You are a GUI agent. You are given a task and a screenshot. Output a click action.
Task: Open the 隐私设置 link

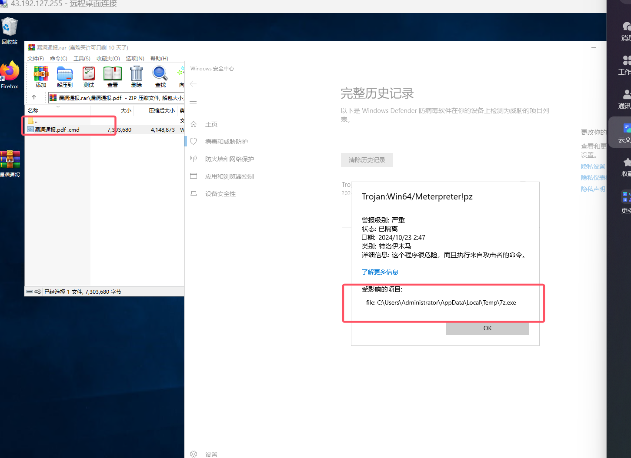(x=593, y=166)
